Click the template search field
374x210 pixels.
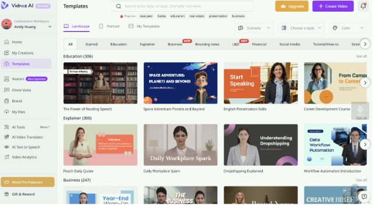click(x=184, y=6)
